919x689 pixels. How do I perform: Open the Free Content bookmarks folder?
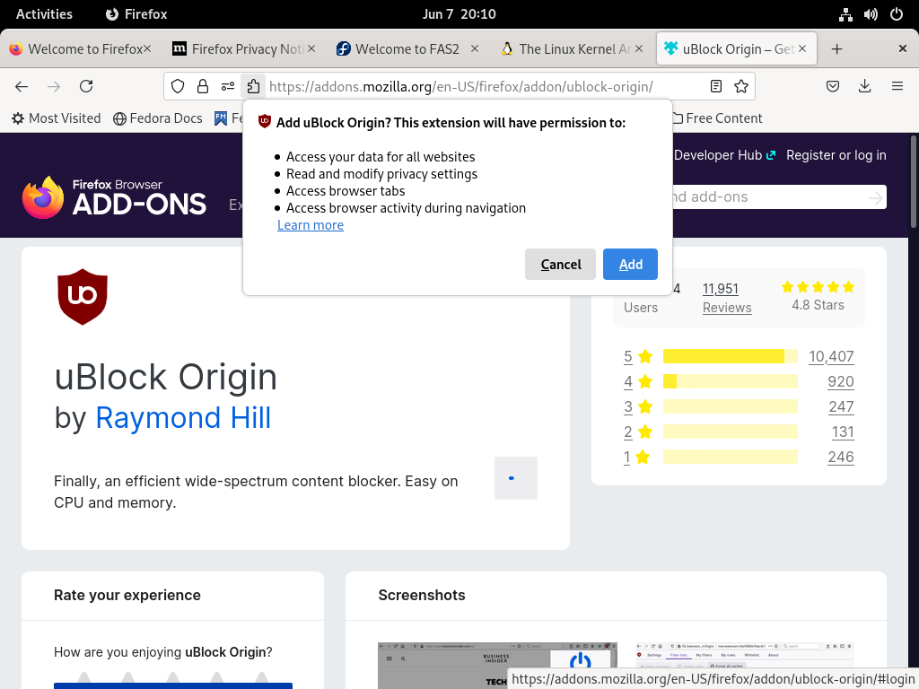(717, 118)
